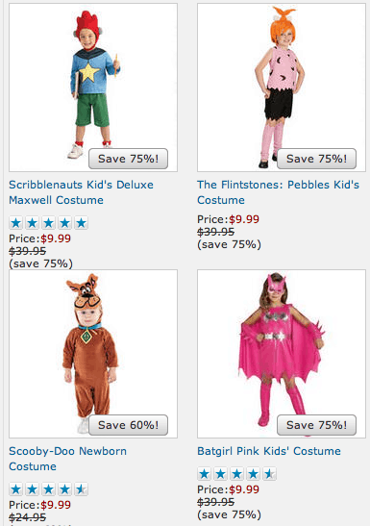Click first rating star under Batgirl costume
This screenshot has height=526, width=370.
click(x=204, y=474)
